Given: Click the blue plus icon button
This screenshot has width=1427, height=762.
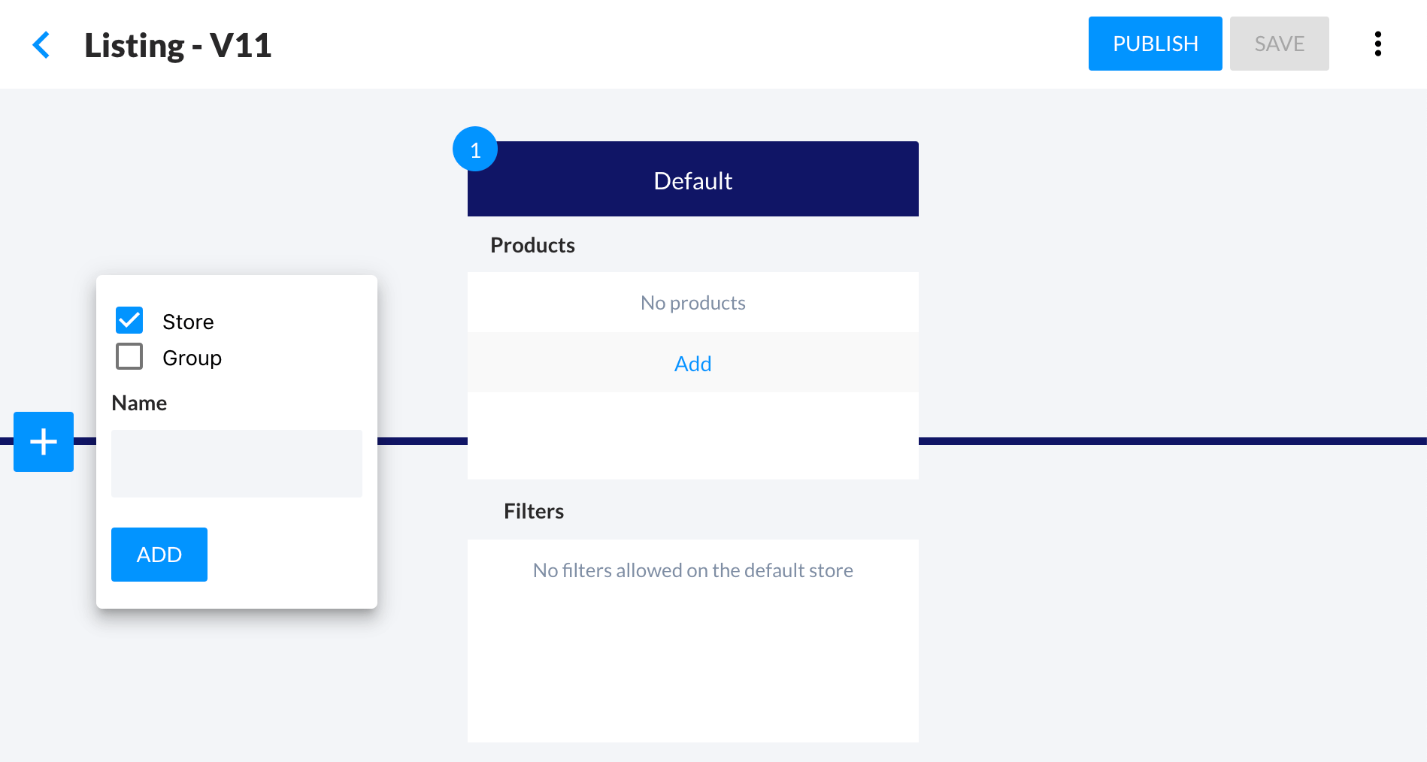Looking at the screenshot, I should [x=44, y=442].
